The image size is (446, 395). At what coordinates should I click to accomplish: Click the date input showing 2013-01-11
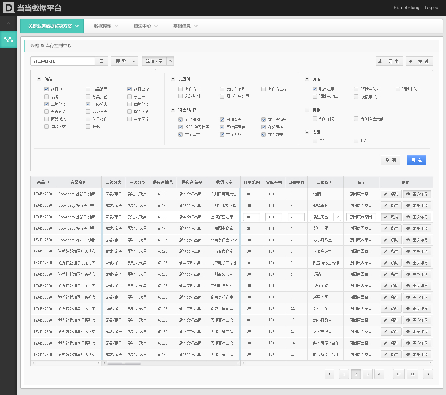coord(63,61)
